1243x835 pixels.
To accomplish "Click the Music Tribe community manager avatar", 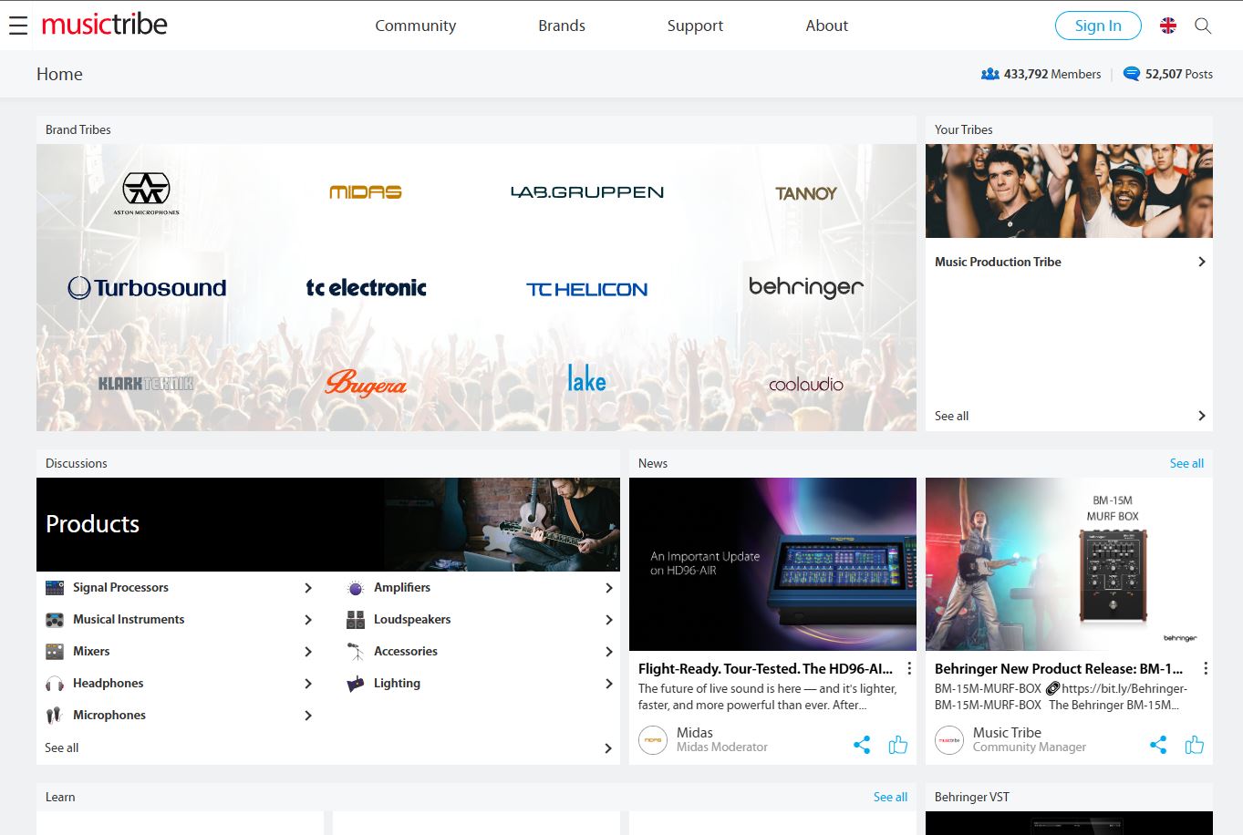I will 949,740.
